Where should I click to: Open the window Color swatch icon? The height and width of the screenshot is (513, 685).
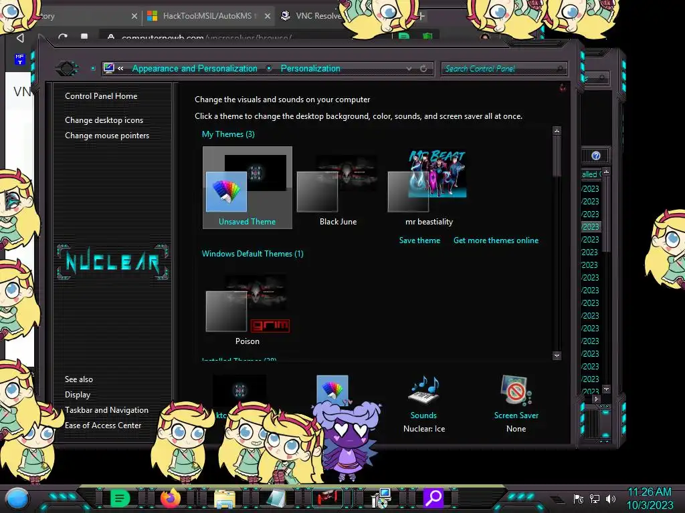pos(332,389)
